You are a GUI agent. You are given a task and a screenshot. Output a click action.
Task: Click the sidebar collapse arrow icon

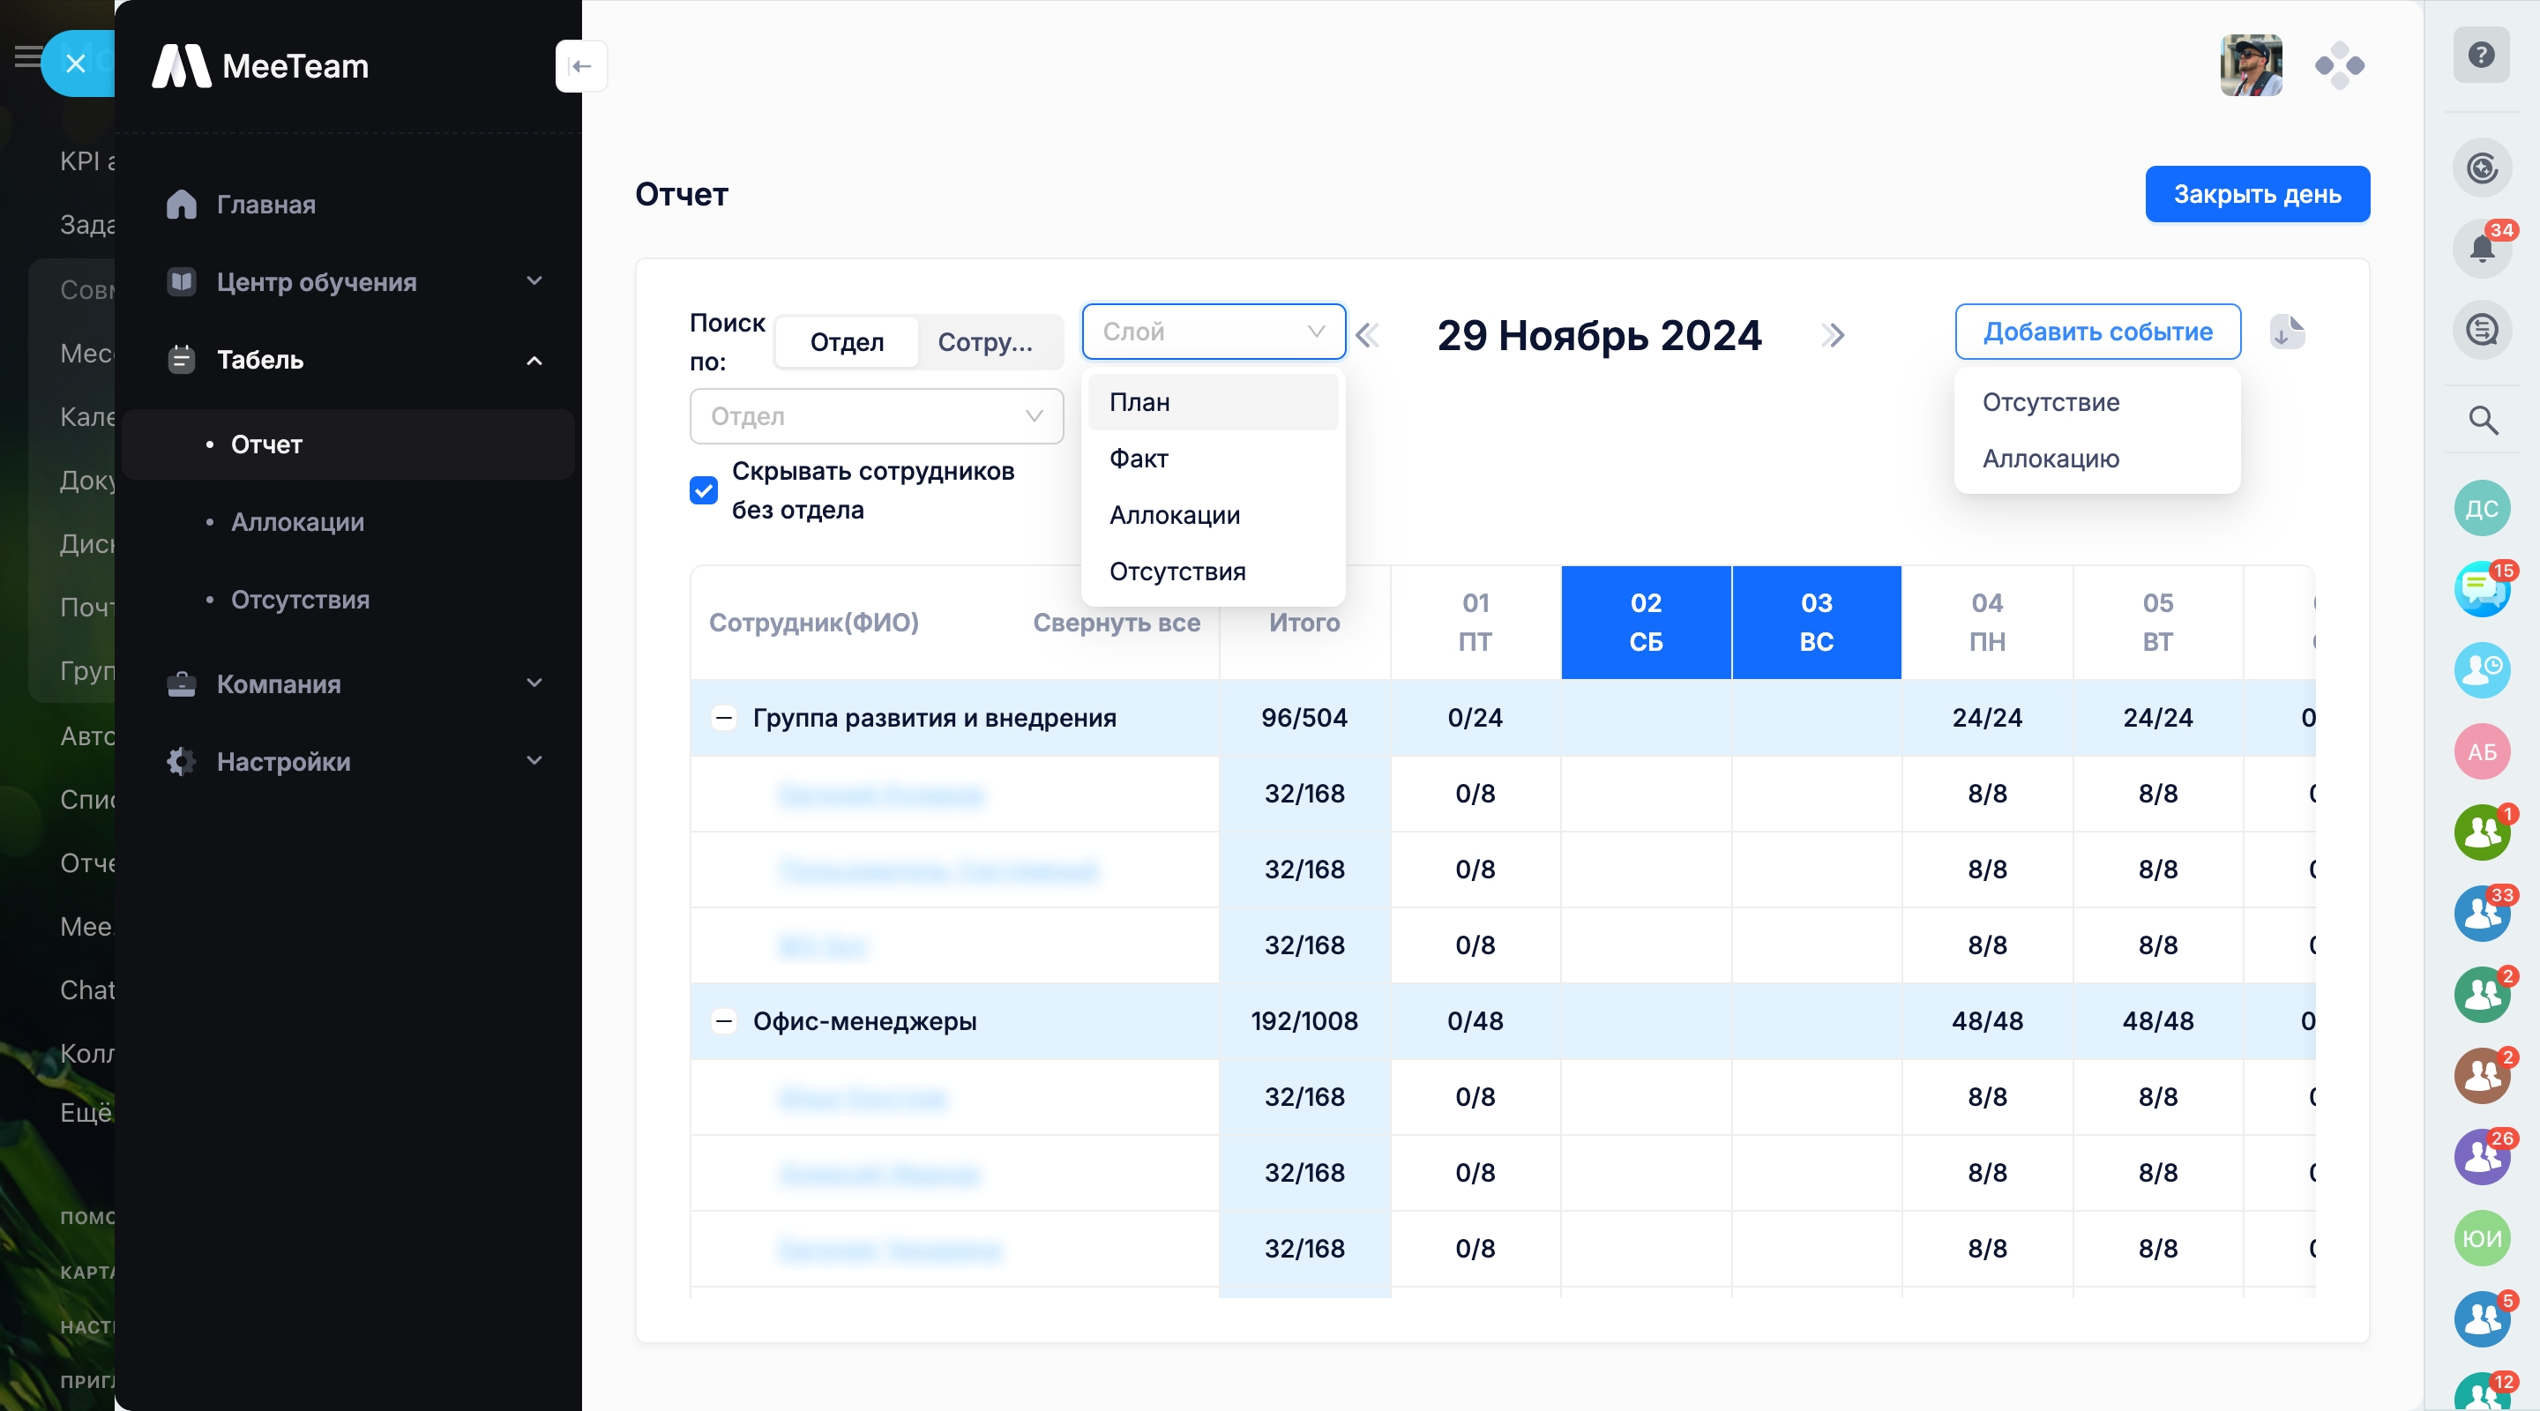click(581, 66)
